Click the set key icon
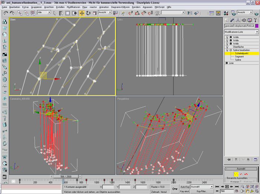The image size is (260, 194). pyautogui.click(x=175, y=189)
